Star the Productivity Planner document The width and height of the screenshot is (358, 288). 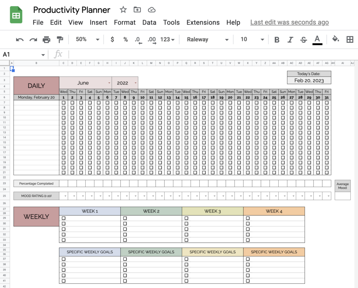click(x=123, y=10)
